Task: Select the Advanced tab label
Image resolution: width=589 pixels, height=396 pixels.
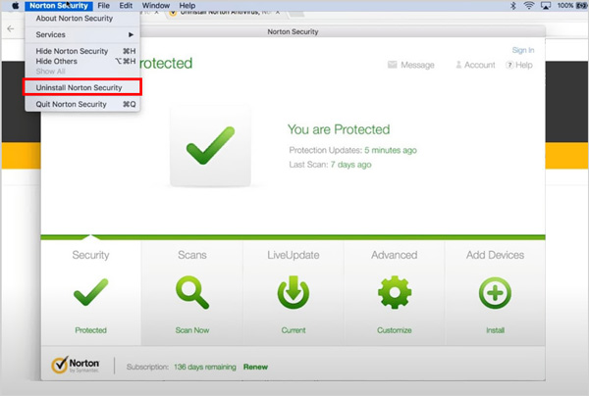Action: click(395, 255)
